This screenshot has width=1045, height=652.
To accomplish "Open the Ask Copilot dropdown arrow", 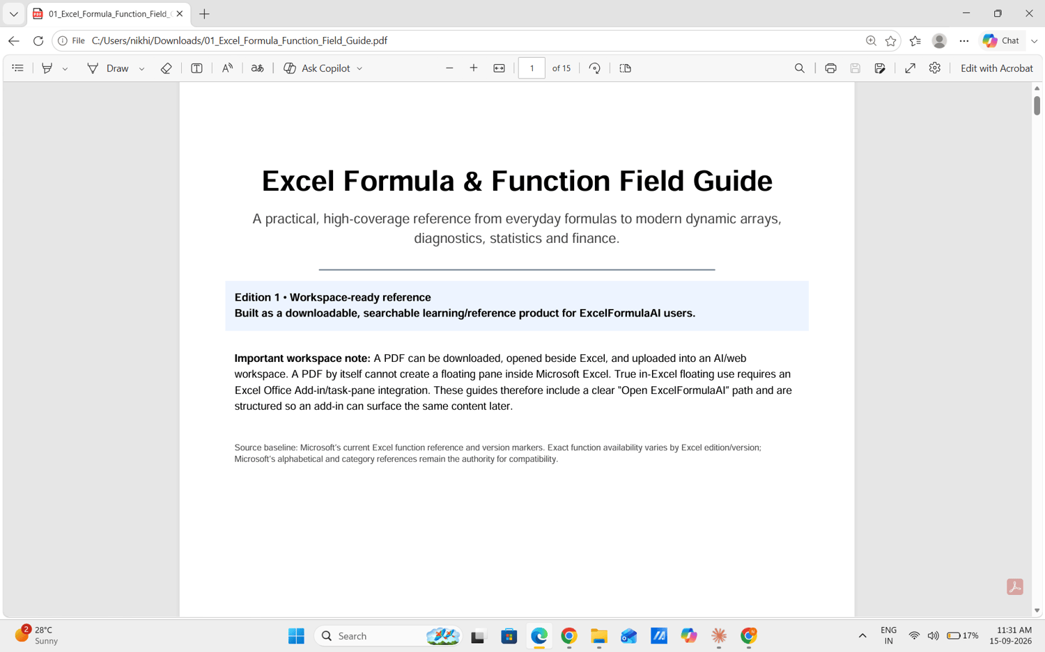I will 359,69.
